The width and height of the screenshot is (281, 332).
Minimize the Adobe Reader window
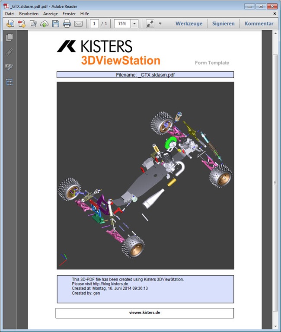249,6
